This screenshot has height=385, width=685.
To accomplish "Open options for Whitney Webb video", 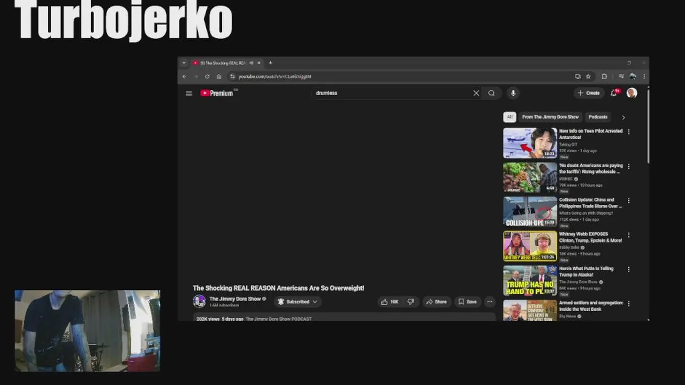I will click(x=628, y=235).
